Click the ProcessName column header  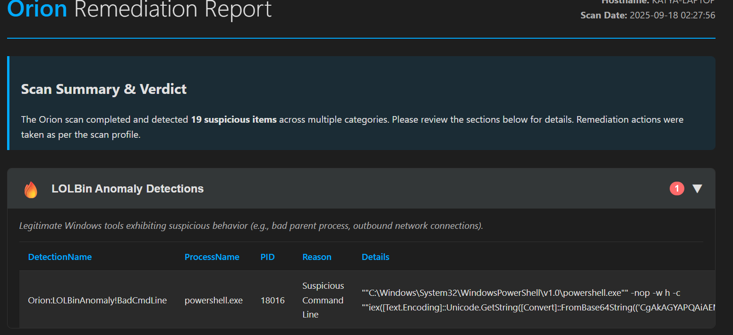coord(212,257)
